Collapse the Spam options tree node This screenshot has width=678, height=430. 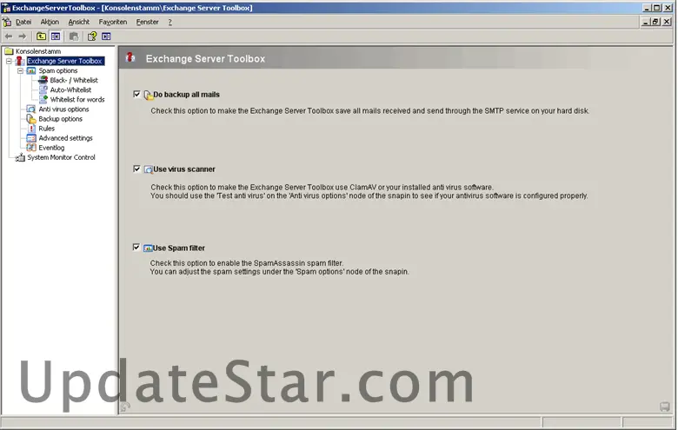click(20, 70)
